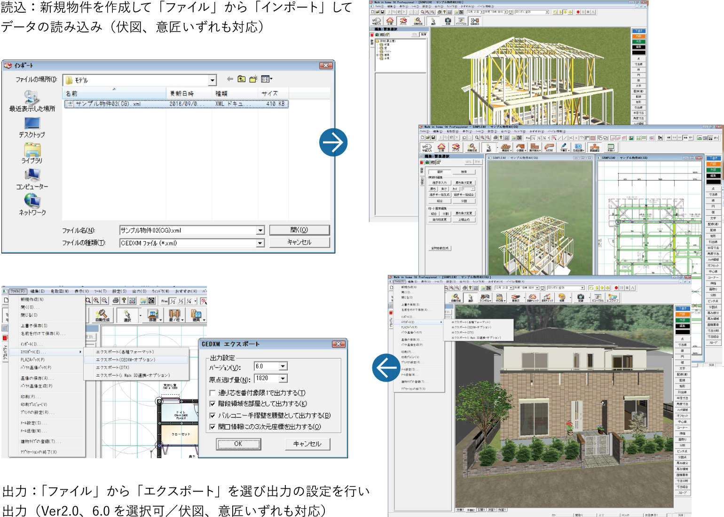This screenshot has height=517, width=724.
Task: Check 通り芯を番付象限1で出力する option
Action: tap(212, 393)
